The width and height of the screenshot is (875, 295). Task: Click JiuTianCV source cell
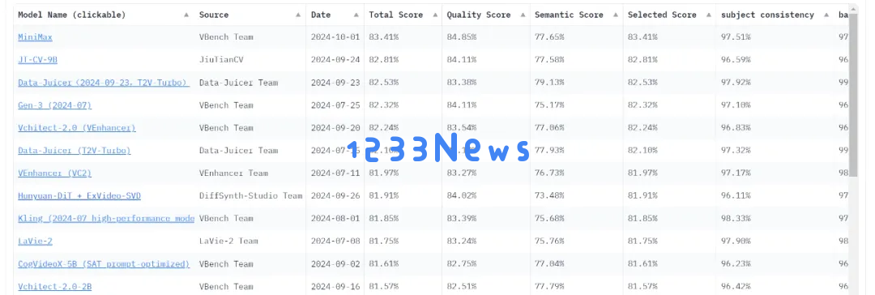pos(221,60)
